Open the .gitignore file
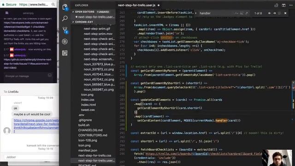 pos(85,120)
